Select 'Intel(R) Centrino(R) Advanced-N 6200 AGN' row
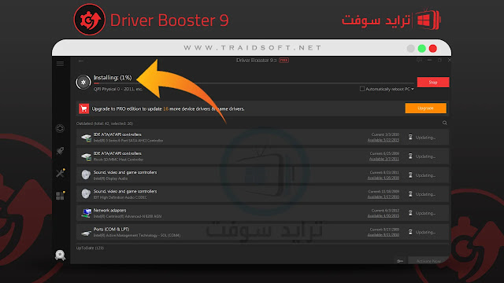The width and height of the screenshot is (504, 283). point(262,213)
